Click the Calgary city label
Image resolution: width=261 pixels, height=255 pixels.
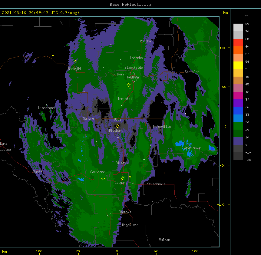point(121,183)
